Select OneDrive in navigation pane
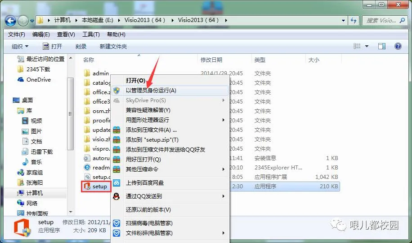The image size is (412, 243). click(34, 80)
